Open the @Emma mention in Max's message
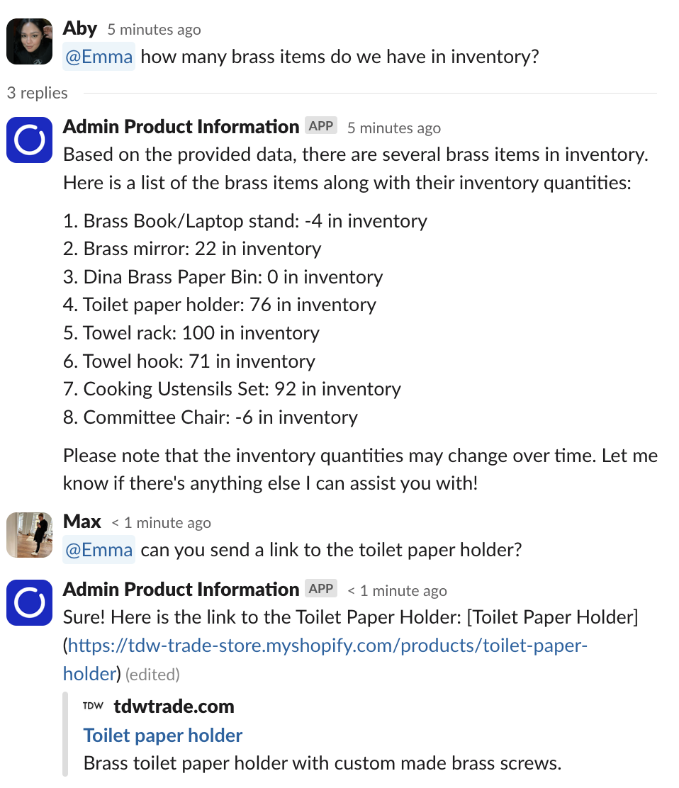The image size is (679, 788). [x=99, y=550]
